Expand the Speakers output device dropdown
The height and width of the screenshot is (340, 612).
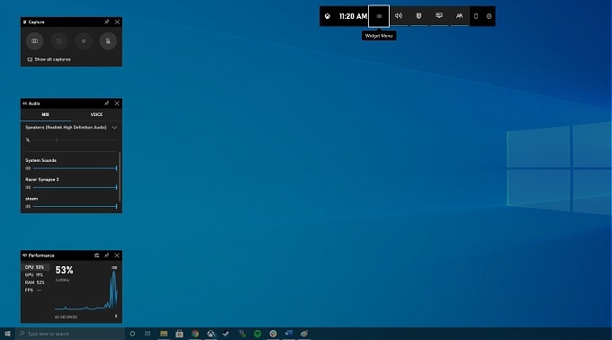[x=114, y=128]
